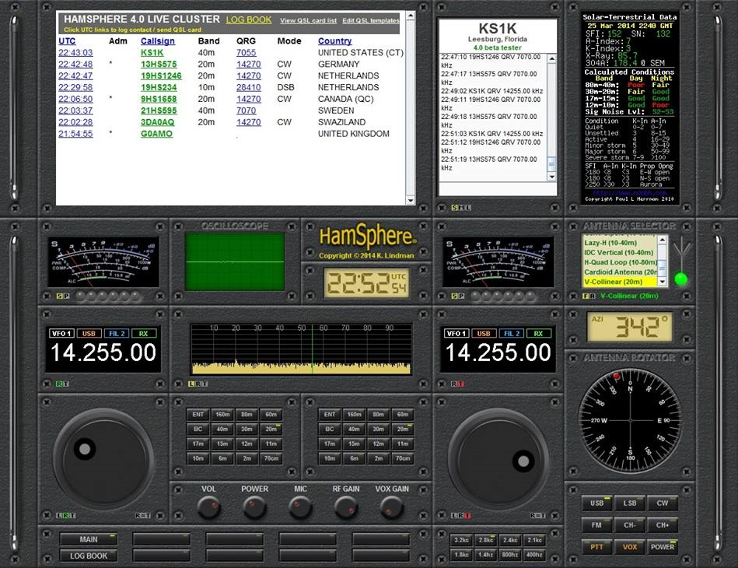Open LOG BOOK link in cluster header
The width and height of the screenshot is (738, 568).
249,19
